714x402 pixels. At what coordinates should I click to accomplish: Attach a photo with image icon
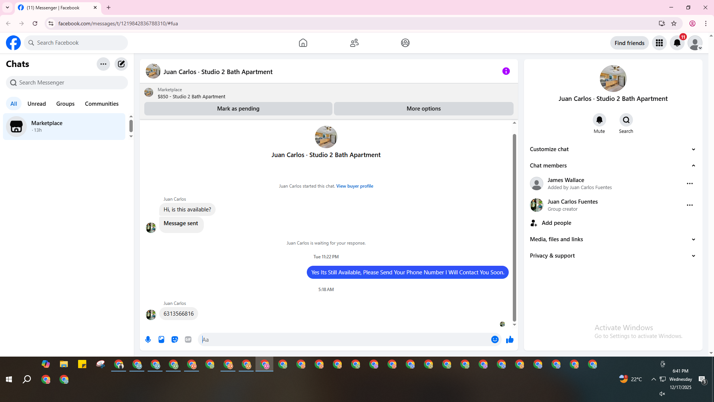(161, 339)
